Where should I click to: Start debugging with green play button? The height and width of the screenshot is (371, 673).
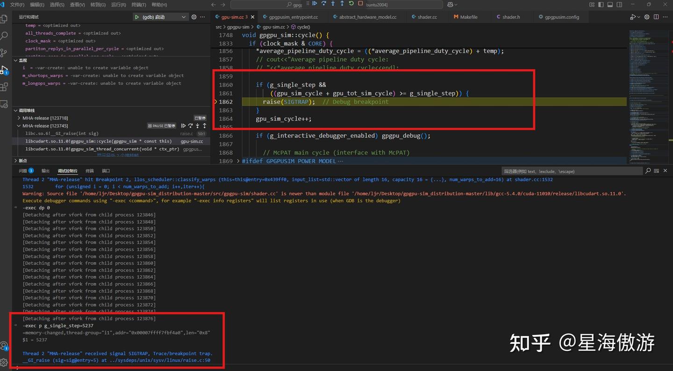click(x=137, y=17)
